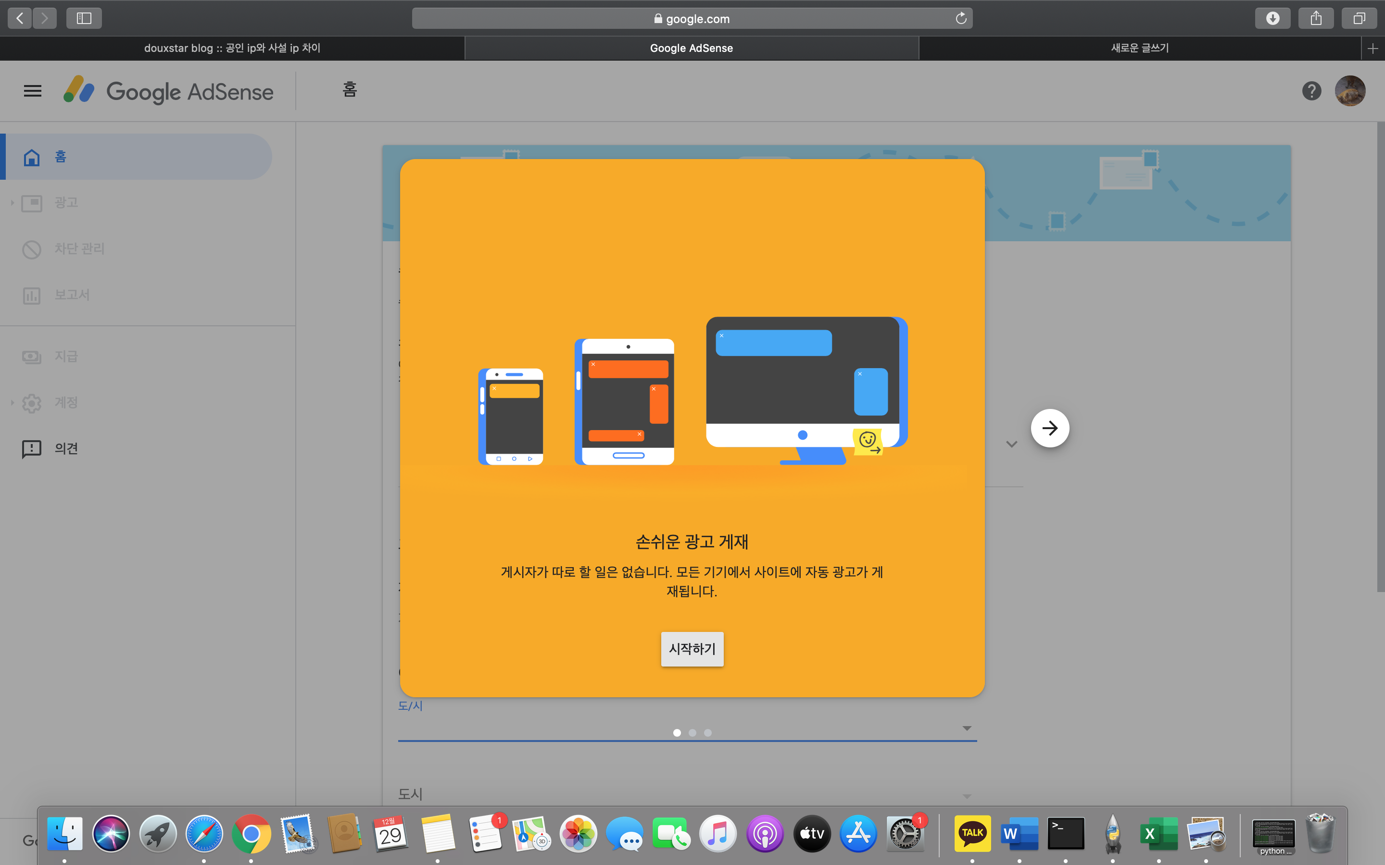
Task: Open the 도/시 dropdown arrow
Action: [967, 728]
